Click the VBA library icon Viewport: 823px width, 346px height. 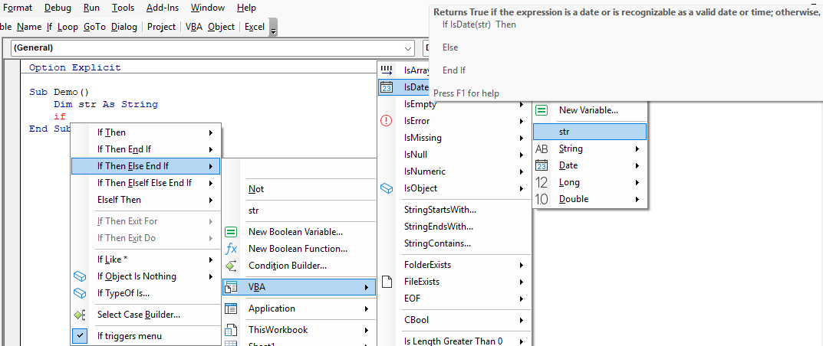[x=231, y=287]
